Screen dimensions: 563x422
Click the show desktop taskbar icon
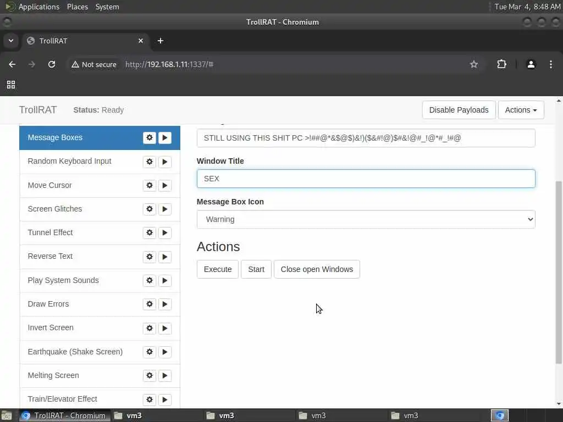click(7, 415)
